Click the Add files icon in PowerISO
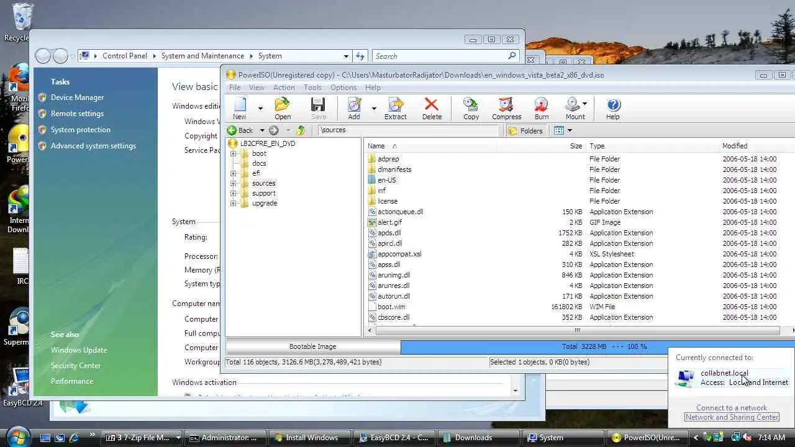Screen dimensions: 795x447 (354, 104)
